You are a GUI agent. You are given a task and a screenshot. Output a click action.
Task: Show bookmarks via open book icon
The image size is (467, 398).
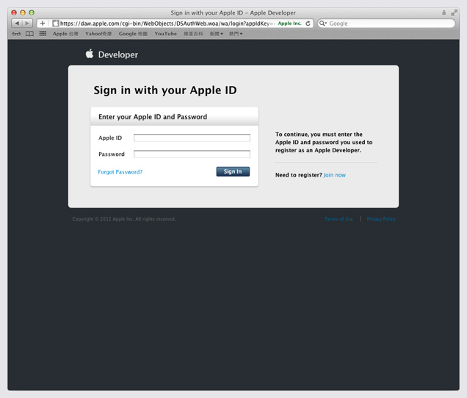pos(29,34)
